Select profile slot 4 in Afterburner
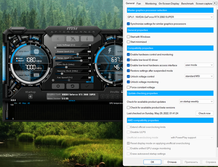 coord(117,97)
